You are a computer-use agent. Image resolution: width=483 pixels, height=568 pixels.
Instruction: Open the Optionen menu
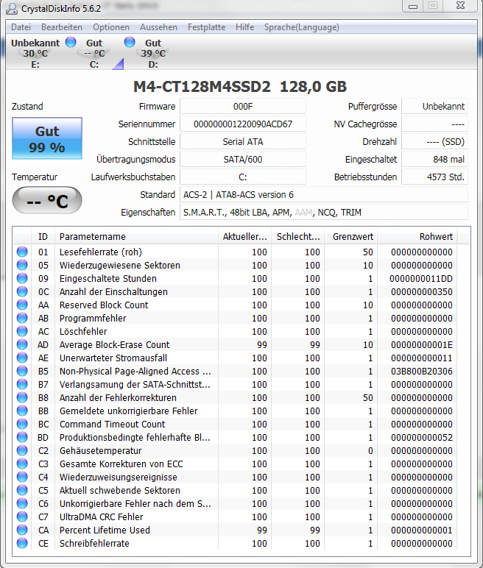(111, 27)
